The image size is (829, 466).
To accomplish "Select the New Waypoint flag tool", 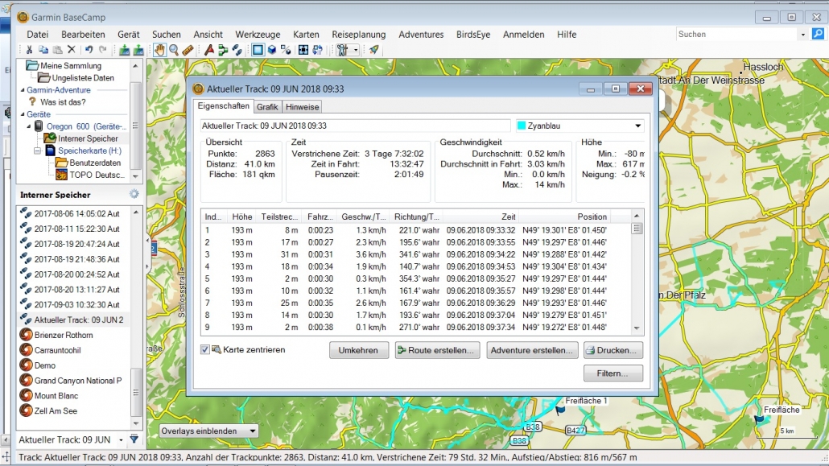I will (x=209, y=50).
